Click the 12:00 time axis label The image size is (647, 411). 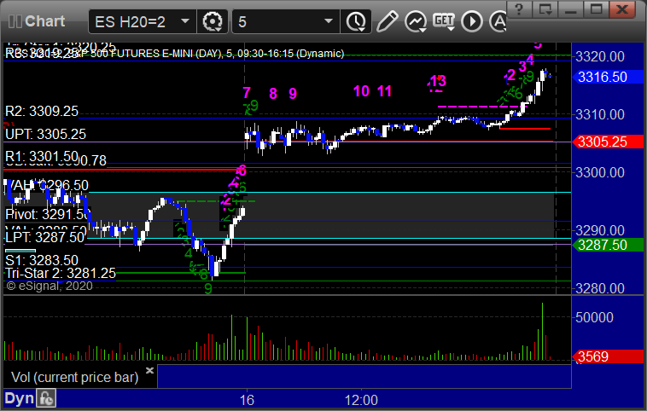click(361, 400)
